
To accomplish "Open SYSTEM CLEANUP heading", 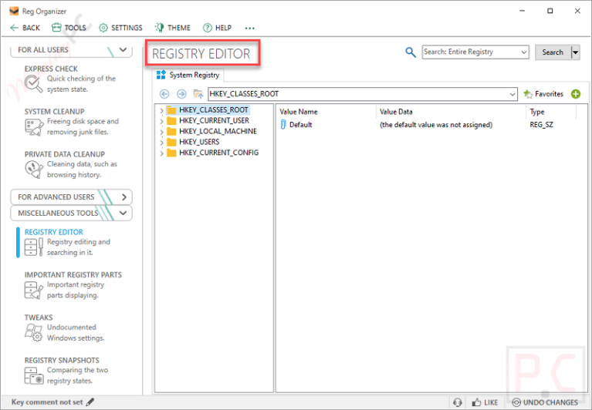I will coord(54,112).
